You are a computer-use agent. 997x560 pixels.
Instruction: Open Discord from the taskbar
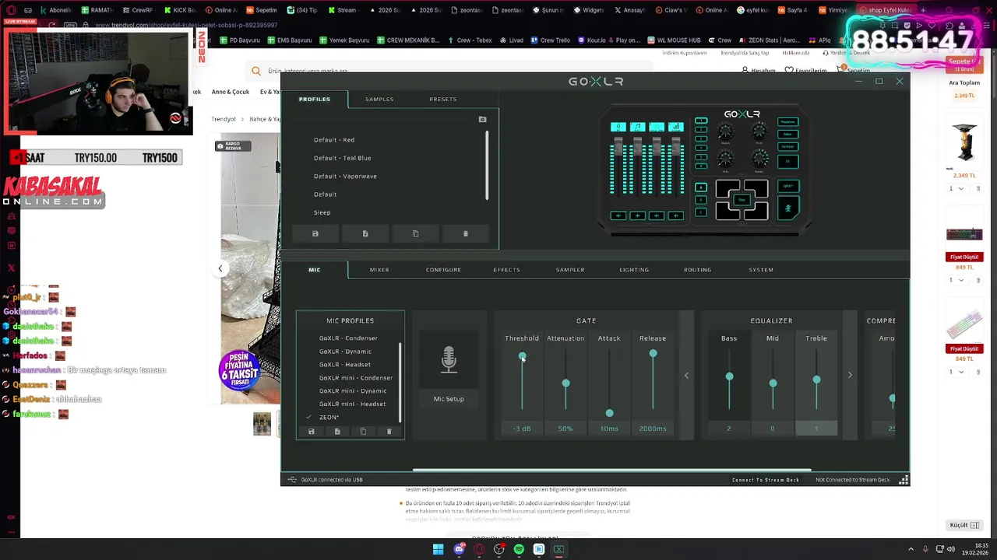click(x=459, y=549)
